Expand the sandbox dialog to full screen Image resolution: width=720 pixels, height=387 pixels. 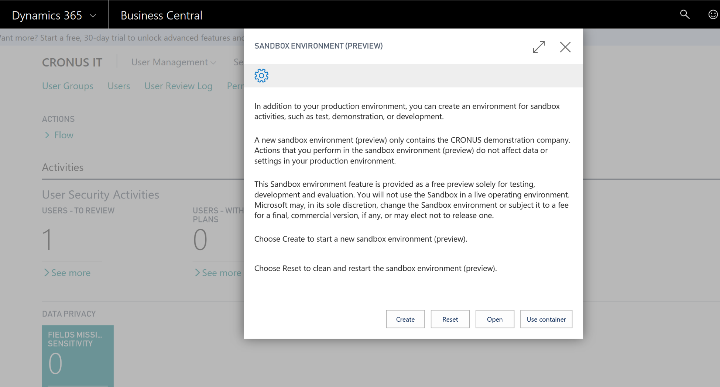click(539, 47)
